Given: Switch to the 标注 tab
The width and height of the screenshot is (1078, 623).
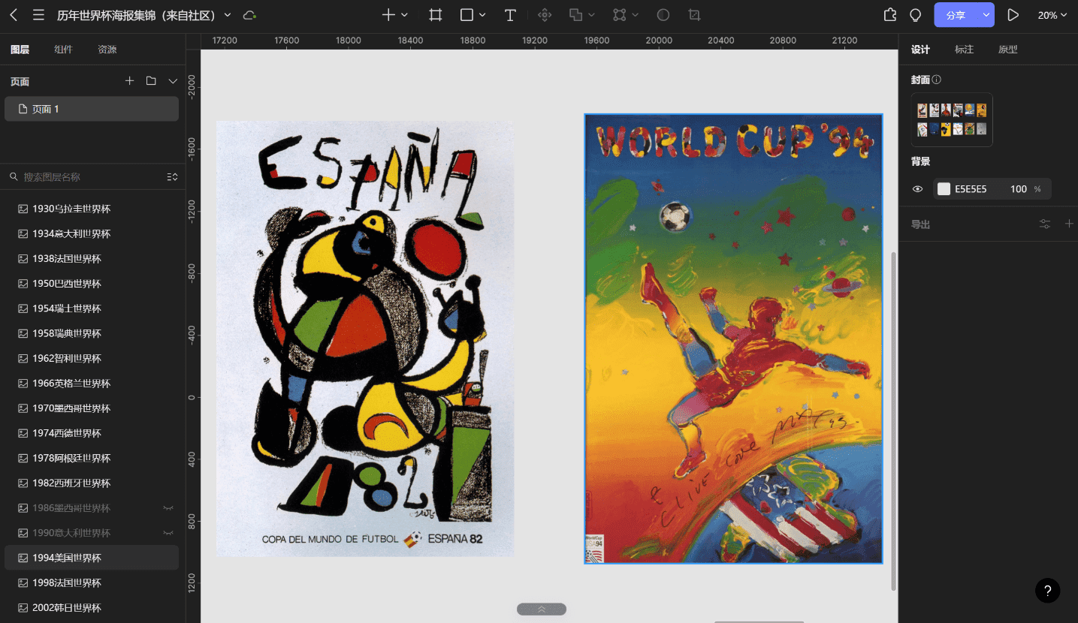Looking at the screenshot, I should (x=964, y=50).
